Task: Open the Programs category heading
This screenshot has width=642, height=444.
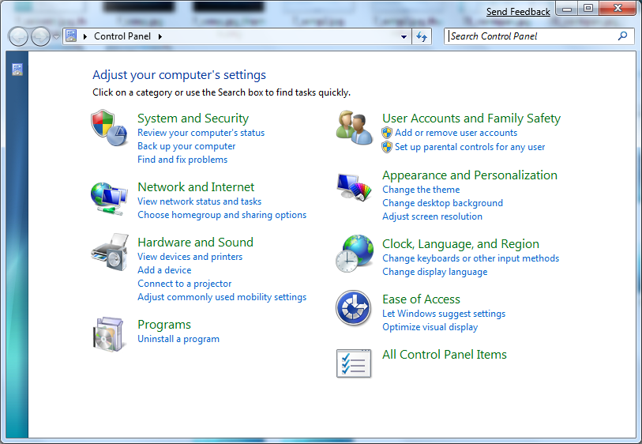Action: pyautogui.click(x=164, y=325)
